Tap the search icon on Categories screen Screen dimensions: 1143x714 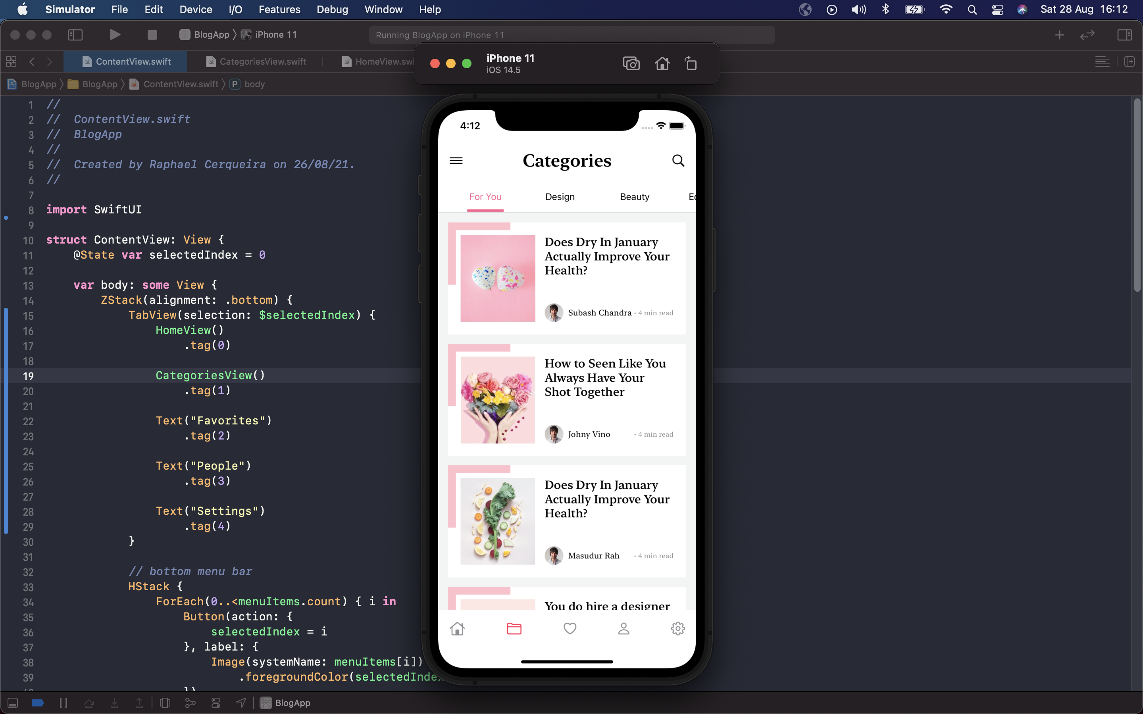click(x=678, y=161)
